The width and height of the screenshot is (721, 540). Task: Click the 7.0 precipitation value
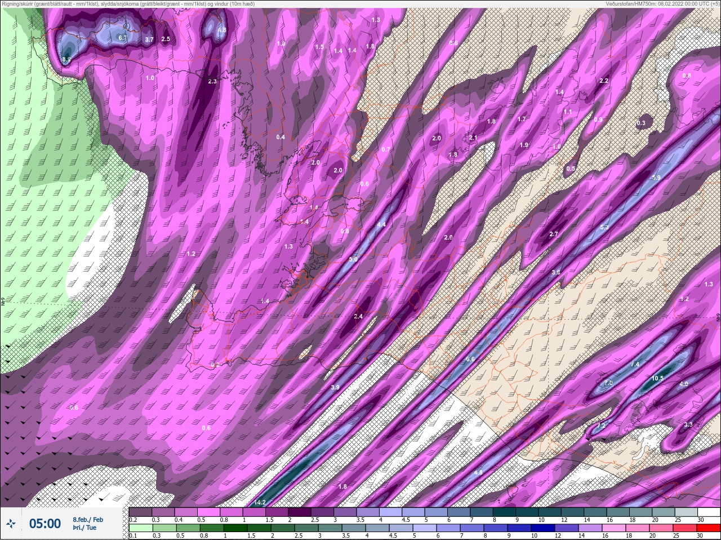pyautogui.click(x=608, y=382)
